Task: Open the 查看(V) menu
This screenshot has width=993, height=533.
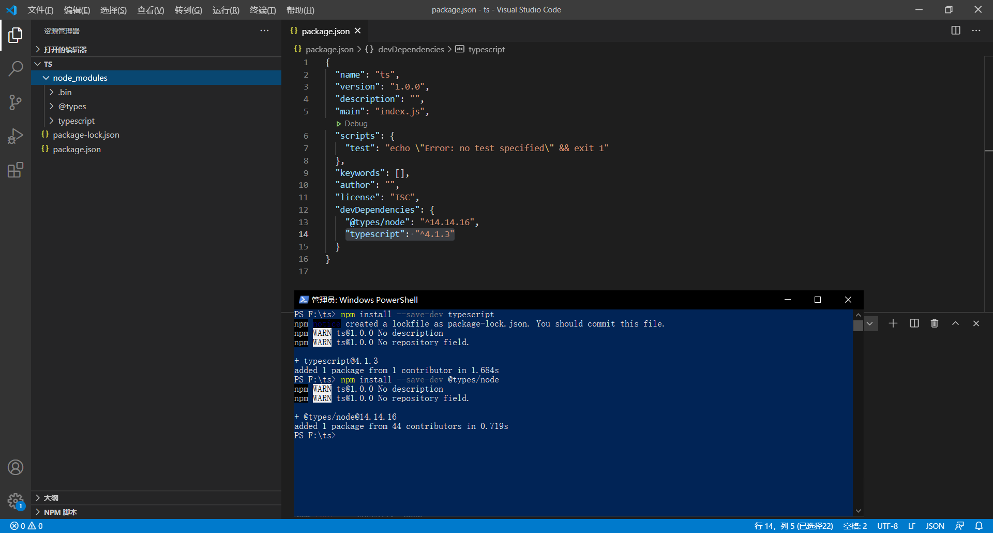Action: (151, 10)
